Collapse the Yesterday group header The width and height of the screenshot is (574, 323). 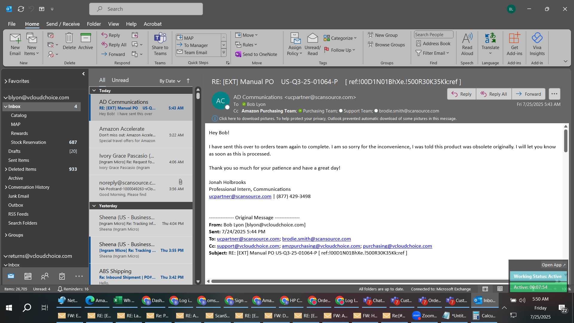pyautogui.click(x=94, y=206)
